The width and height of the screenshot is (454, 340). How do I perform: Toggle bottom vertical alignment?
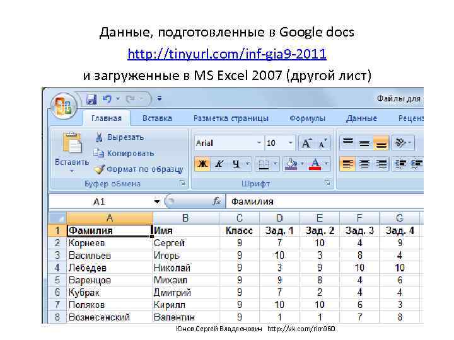[x=381, y=143]
